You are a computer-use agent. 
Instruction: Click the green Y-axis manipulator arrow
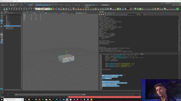click(x=66, y=52)
